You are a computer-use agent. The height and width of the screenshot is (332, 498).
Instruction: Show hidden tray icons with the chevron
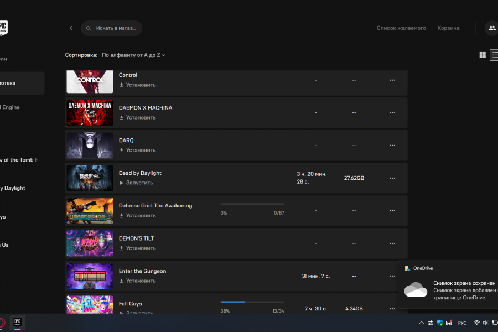[x=421, y=323]
